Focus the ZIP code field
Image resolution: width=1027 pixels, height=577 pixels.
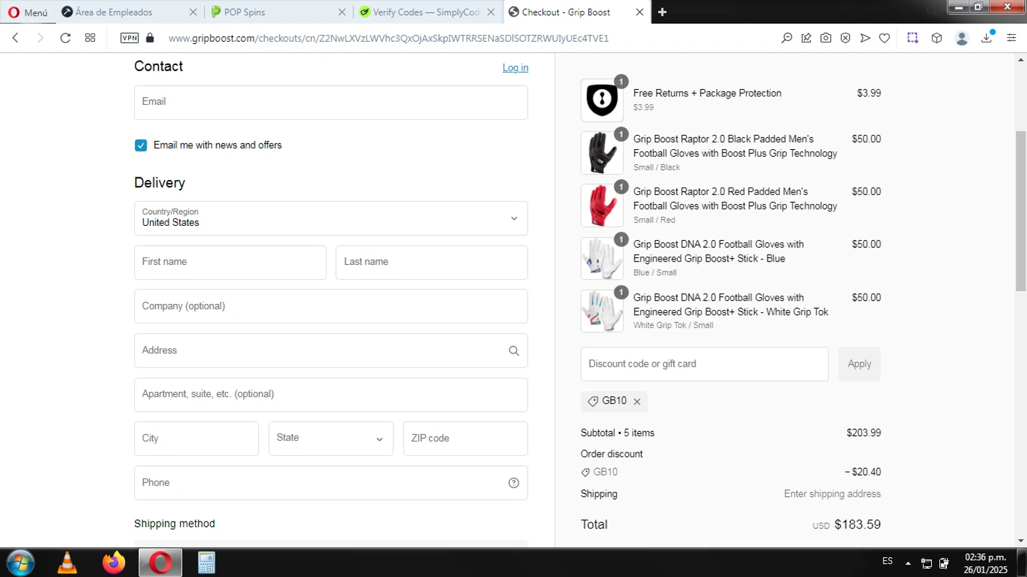click(x=466, y=439)
